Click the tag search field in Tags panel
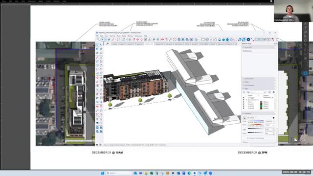This screenshot has height=176, width=313. click(x=256, y=92)
